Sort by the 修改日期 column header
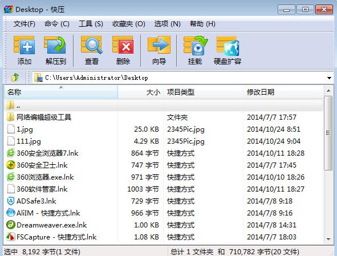This screenshot has height=256, width=337. point(283,92)
